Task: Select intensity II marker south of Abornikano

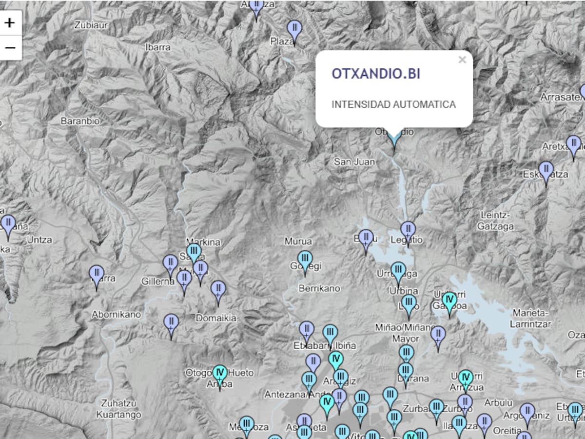Action: [171, 323]
